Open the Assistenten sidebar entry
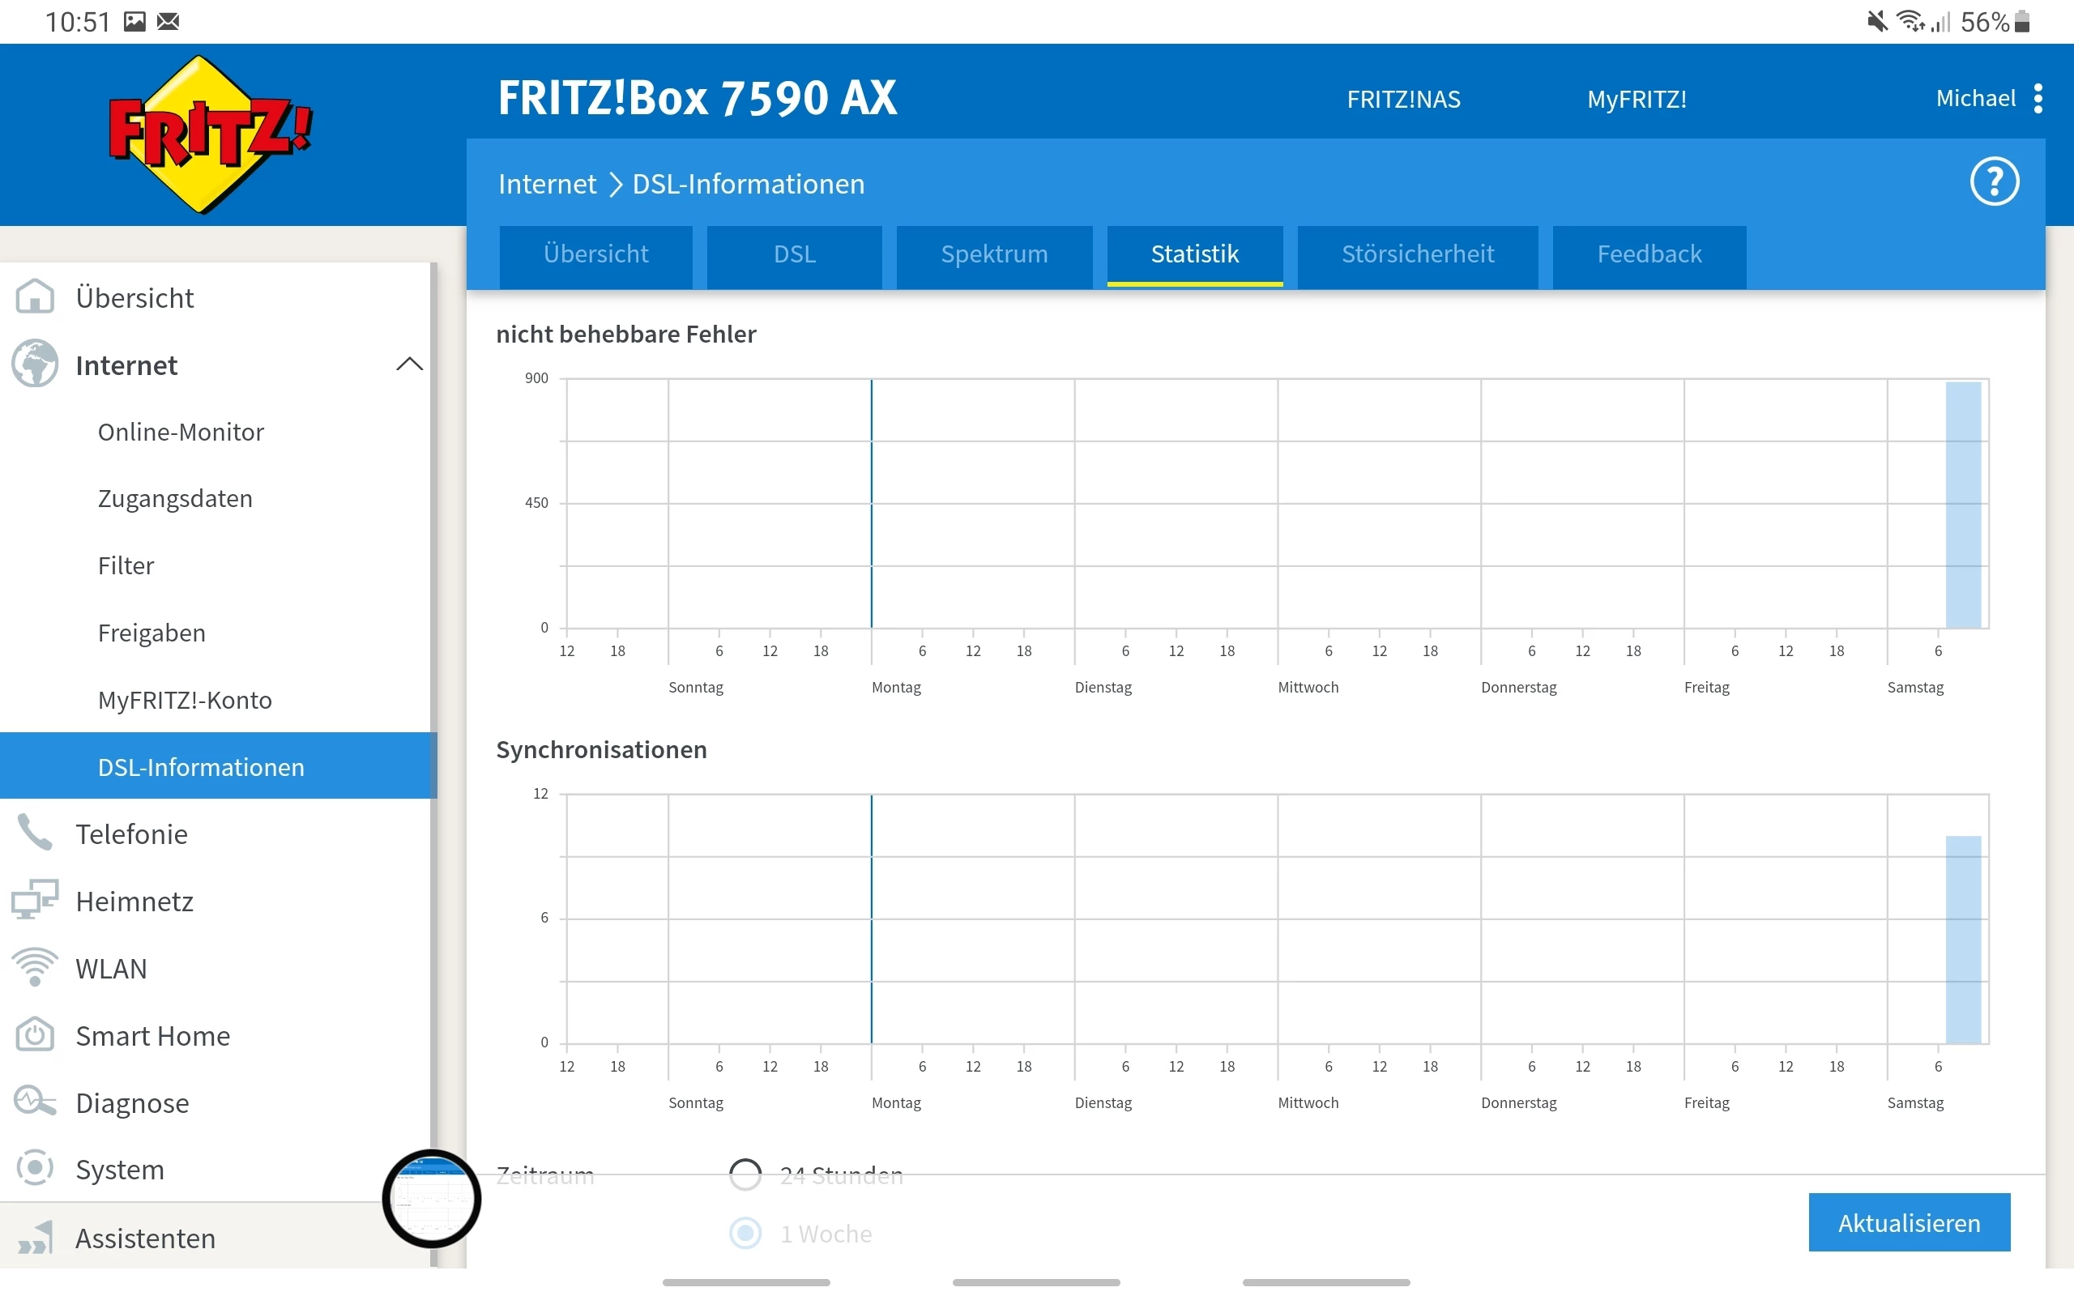The image size is (2074, 1296). (146, 1238)
